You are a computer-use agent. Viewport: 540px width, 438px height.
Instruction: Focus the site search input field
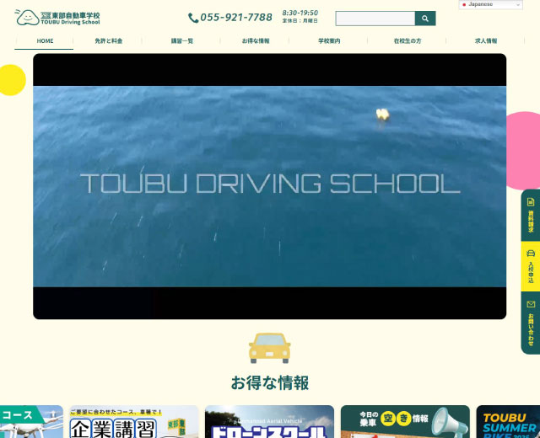375,19
